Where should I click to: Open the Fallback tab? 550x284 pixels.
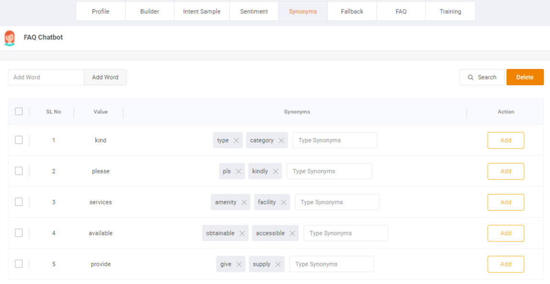(352, 11)
